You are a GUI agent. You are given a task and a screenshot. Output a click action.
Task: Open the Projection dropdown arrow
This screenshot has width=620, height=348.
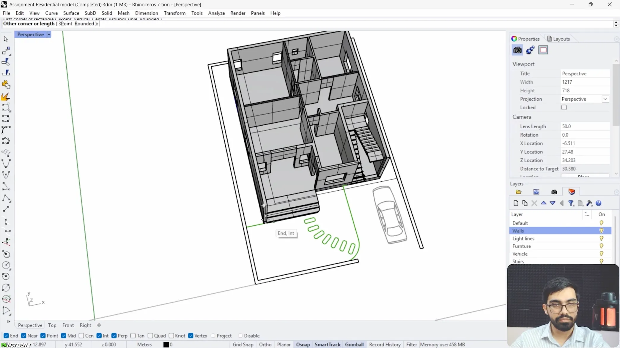(x=605, y=99)
